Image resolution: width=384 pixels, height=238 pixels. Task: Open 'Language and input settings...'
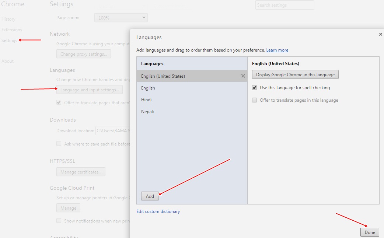(x=89, y=90)
